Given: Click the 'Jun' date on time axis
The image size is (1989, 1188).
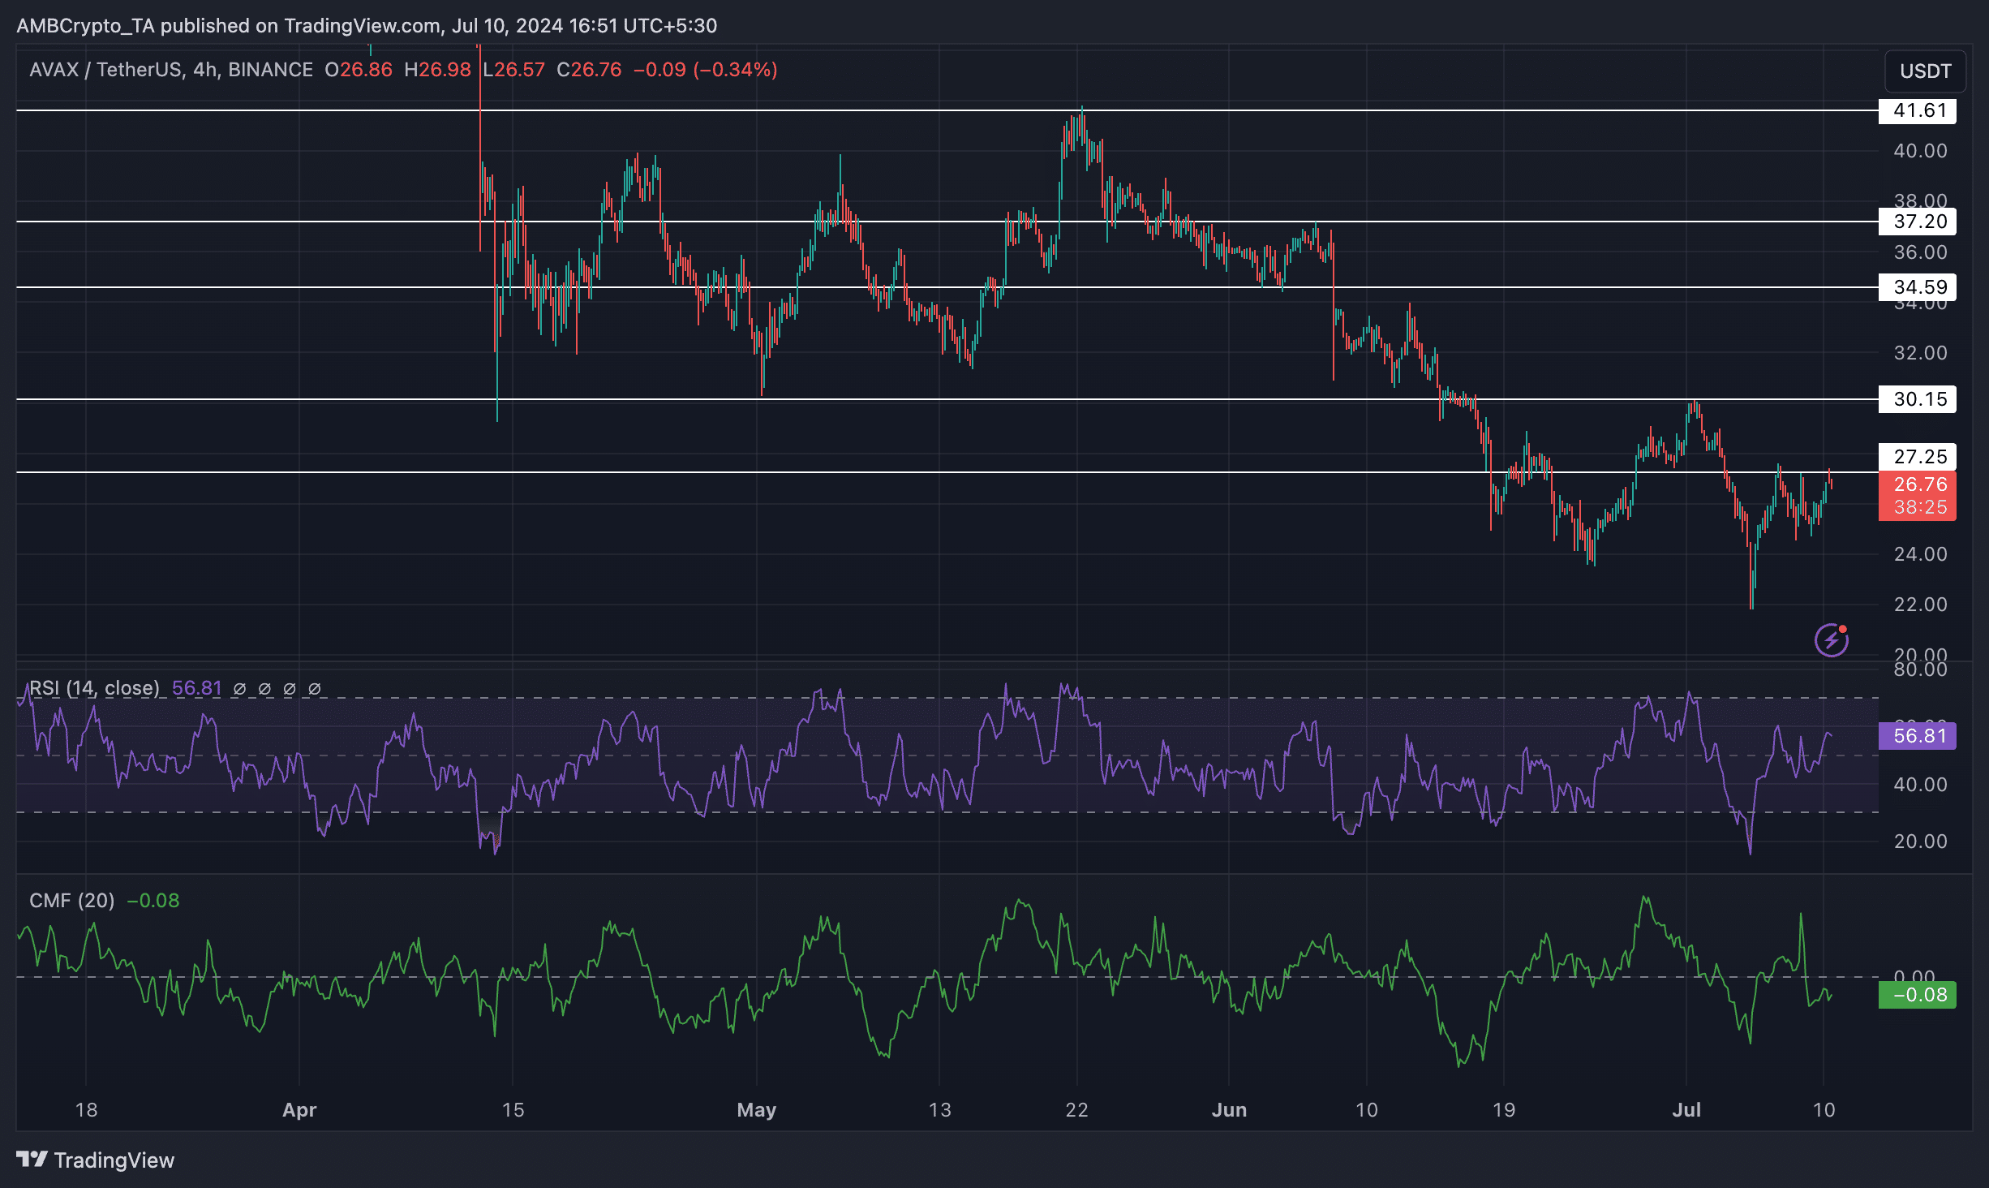Looking at the screenshot, I should pos(1229,1110).
